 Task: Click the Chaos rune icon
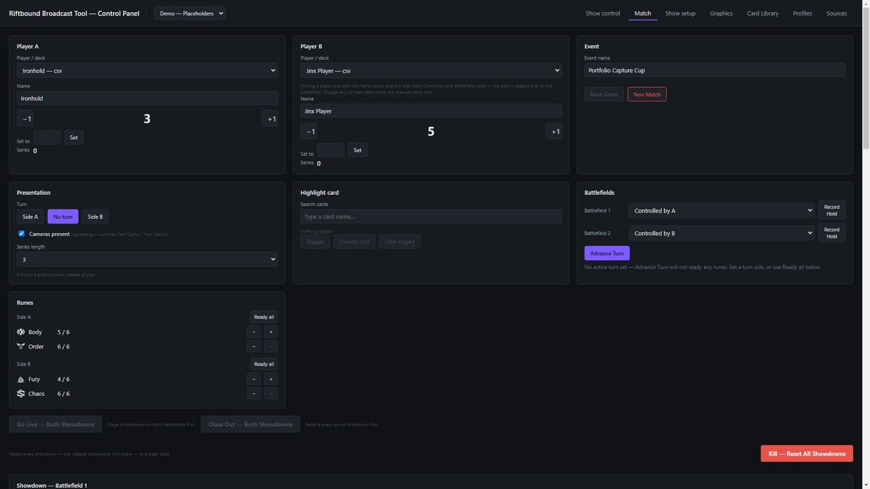coord(20,393)
